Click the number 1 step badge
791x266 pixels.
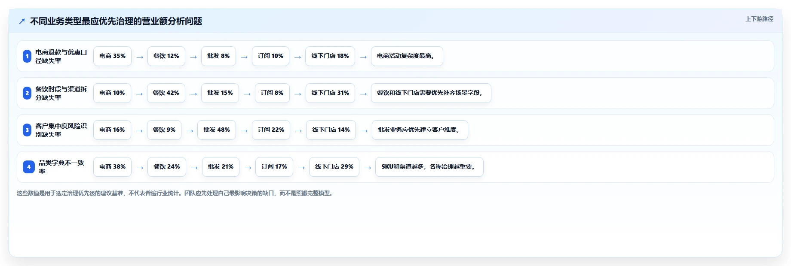click(x=27, y=56)
